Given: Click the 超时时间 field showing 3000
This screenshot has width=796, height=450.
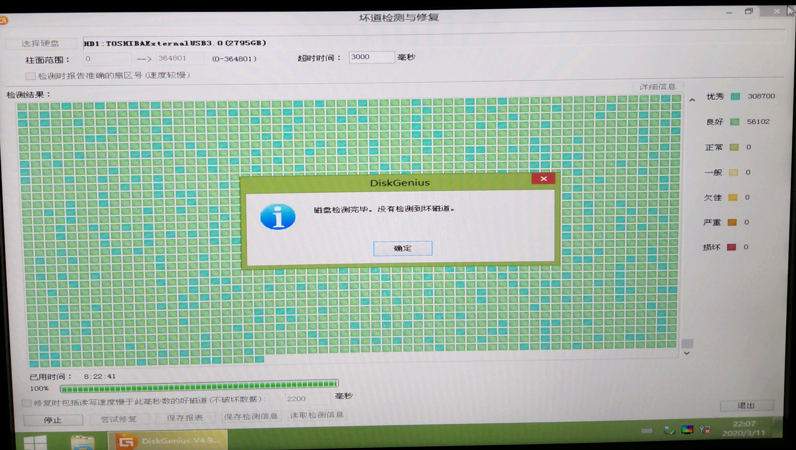Looking at the screenshot, I should click(x=371, y=57).
